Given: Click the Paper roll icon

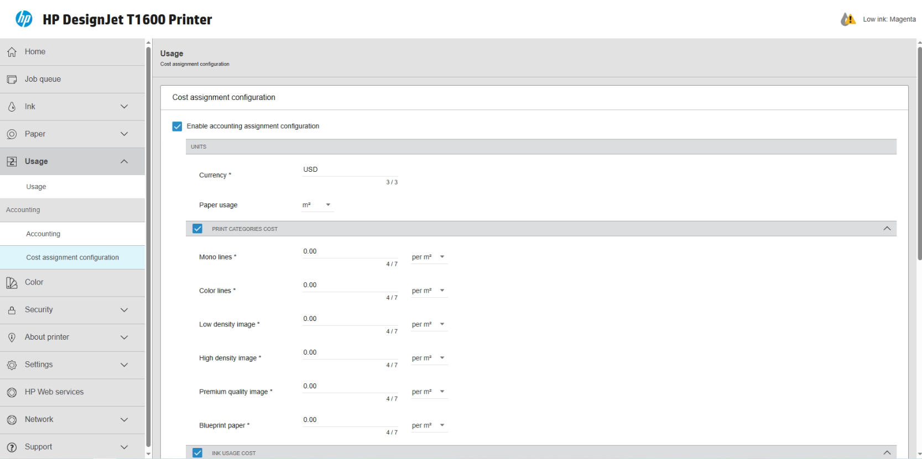Looking at the screenshot, I should pos(12,134).
